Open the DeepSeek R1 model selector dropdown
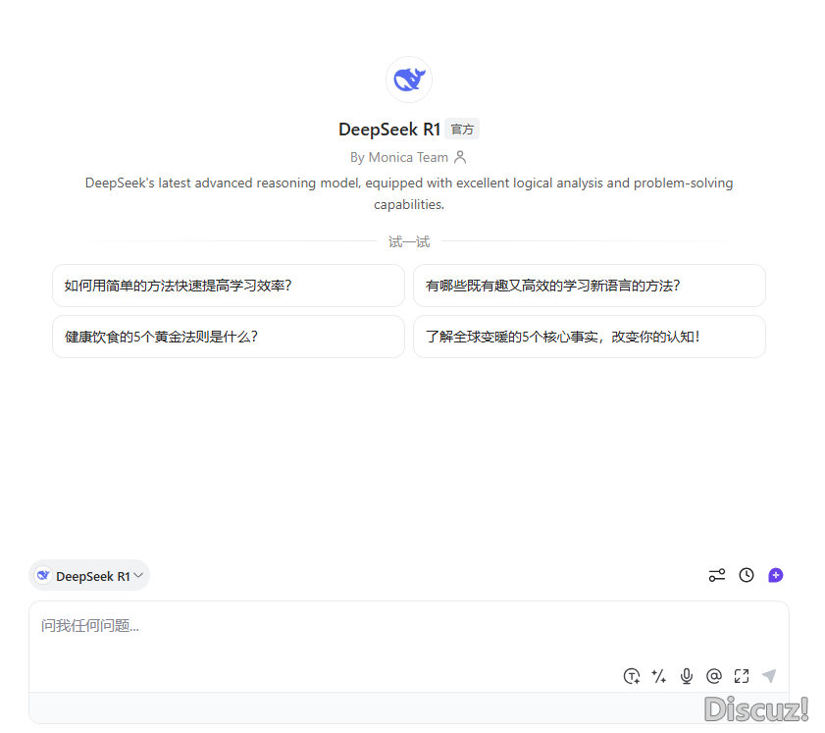 89,576
